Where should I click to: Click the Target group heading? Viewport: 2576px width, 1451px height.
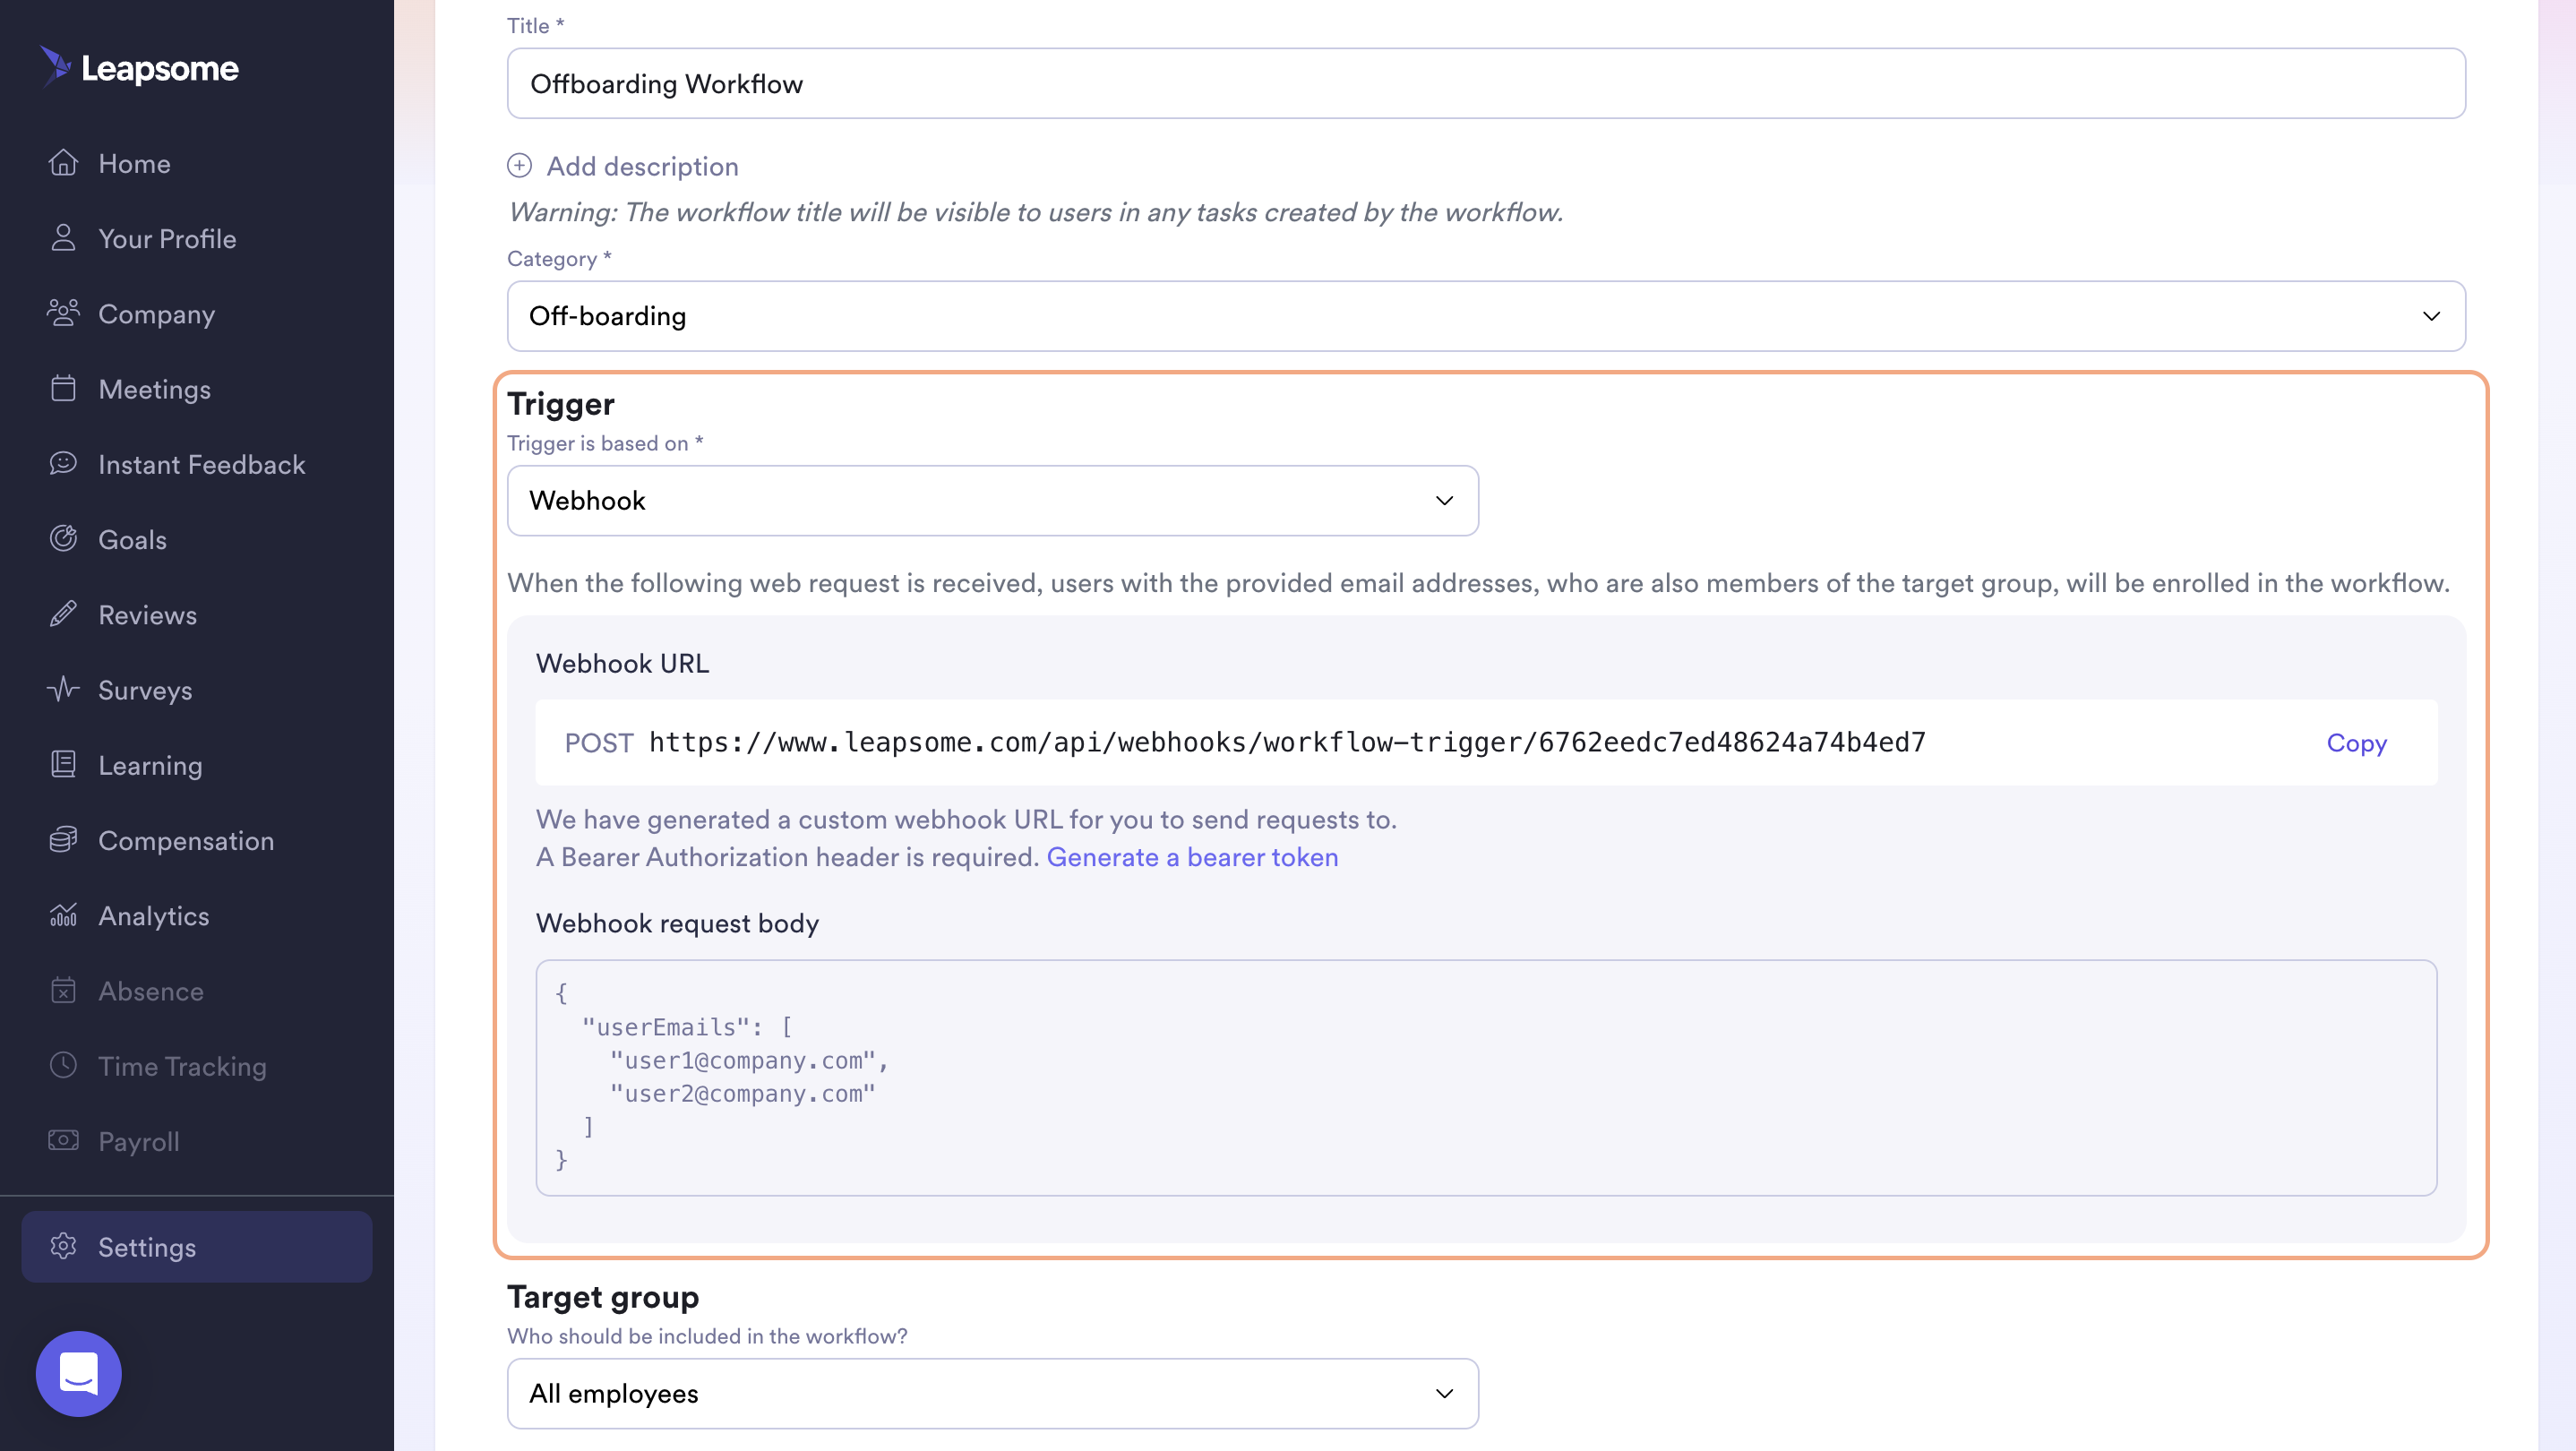[x=603, y=1296]
